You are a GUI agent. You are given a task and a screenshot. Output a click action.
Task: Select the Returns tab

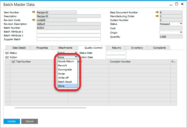click(117, 48)
